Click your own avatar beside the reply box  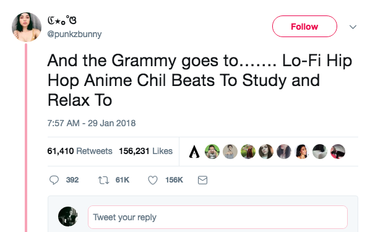(68, 217)
